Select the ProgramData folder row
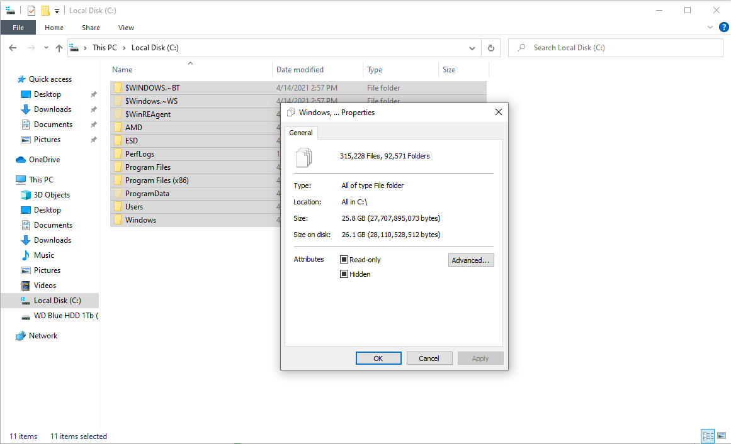Viewport: 731px width, 444px height. coord(195,194)
